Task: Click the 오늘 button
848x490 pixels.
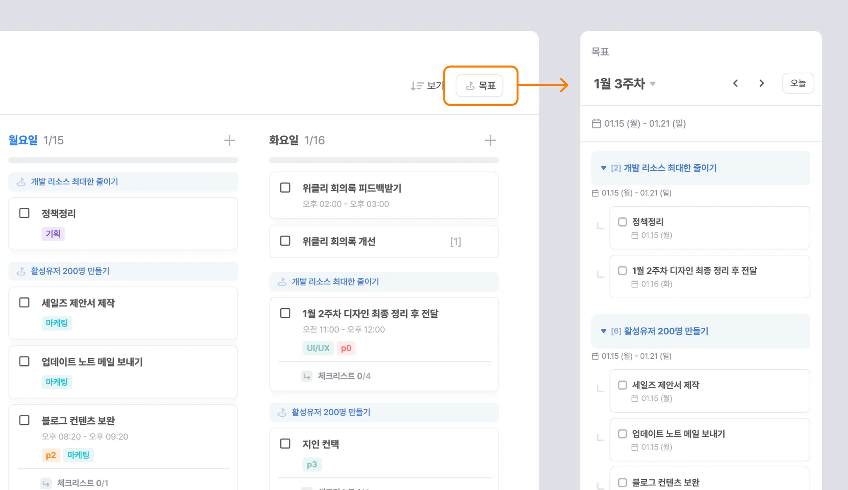Action: pyautogui.click(x=798, y=83)
